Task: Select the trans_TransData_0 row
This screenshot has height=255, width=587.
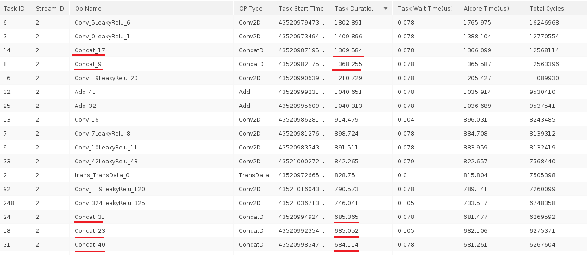Action: coord(293,175)
